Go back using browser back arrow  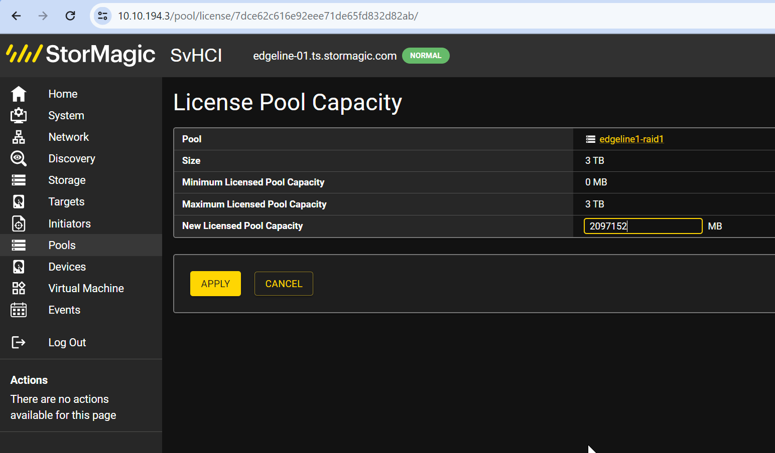[16, 16]
